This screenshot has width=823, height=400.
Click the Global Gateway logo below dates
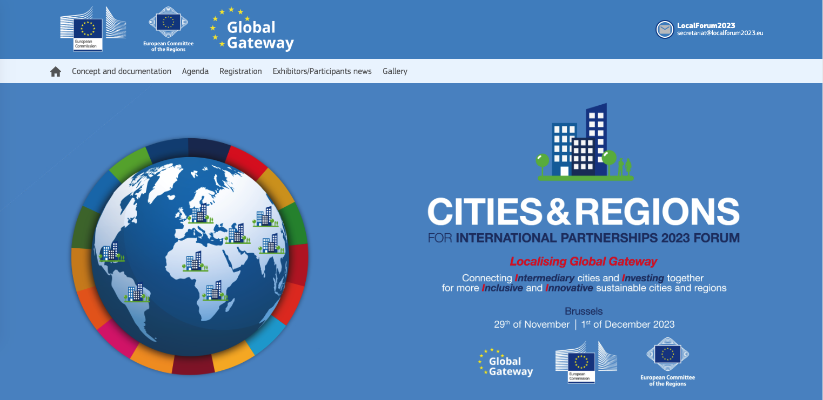[x=506, y=362]
